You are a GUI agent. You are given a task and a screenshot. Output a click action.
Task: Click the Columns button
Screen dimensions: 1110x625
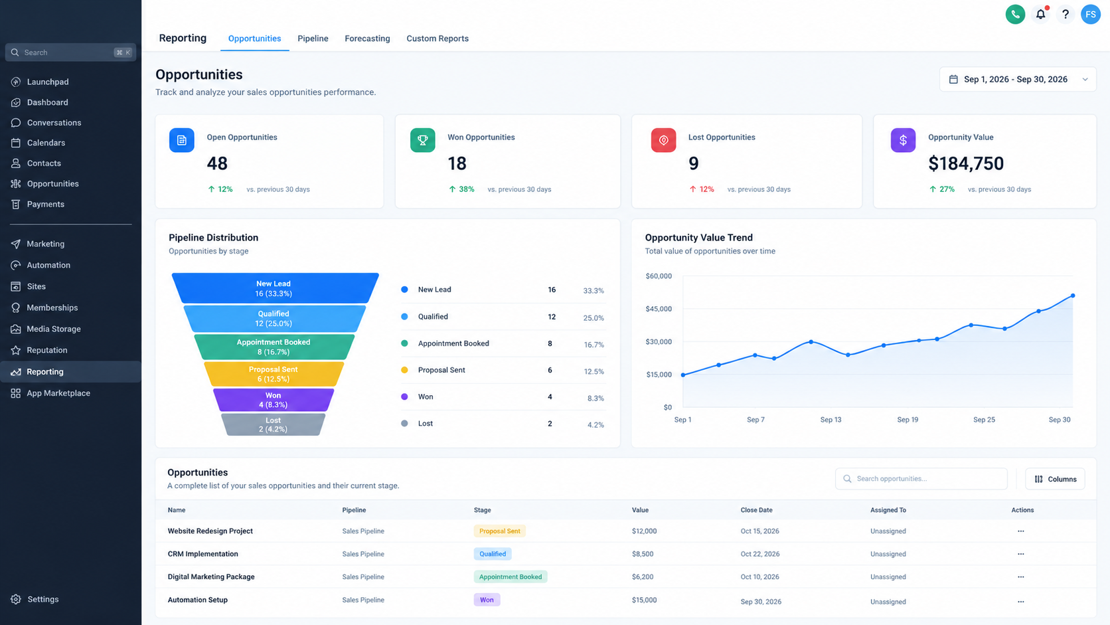click(x=1055, y=479)
